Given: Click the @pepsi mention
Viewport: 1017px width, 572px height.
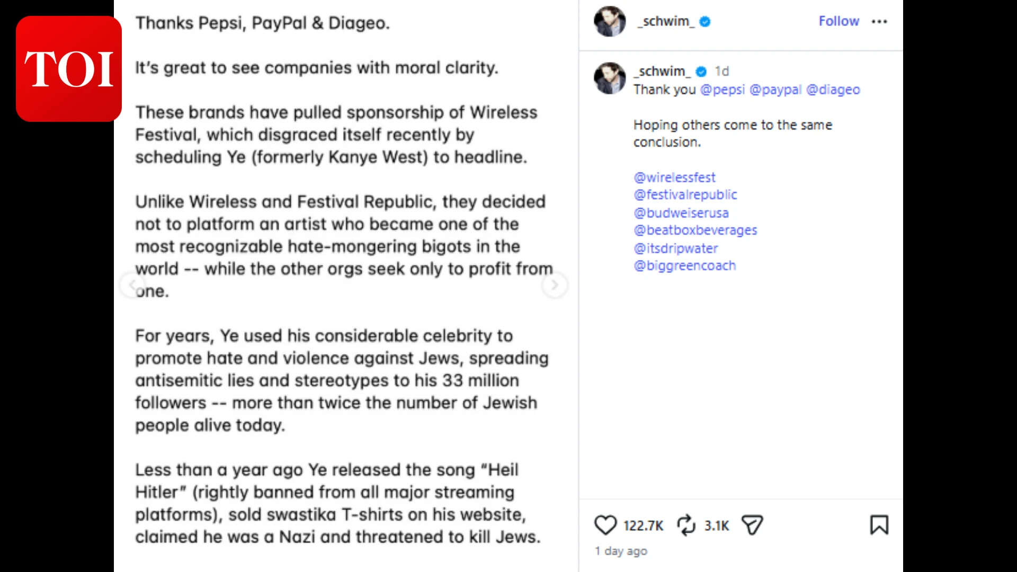Looking at the screenshot, I should coord(722,90).
